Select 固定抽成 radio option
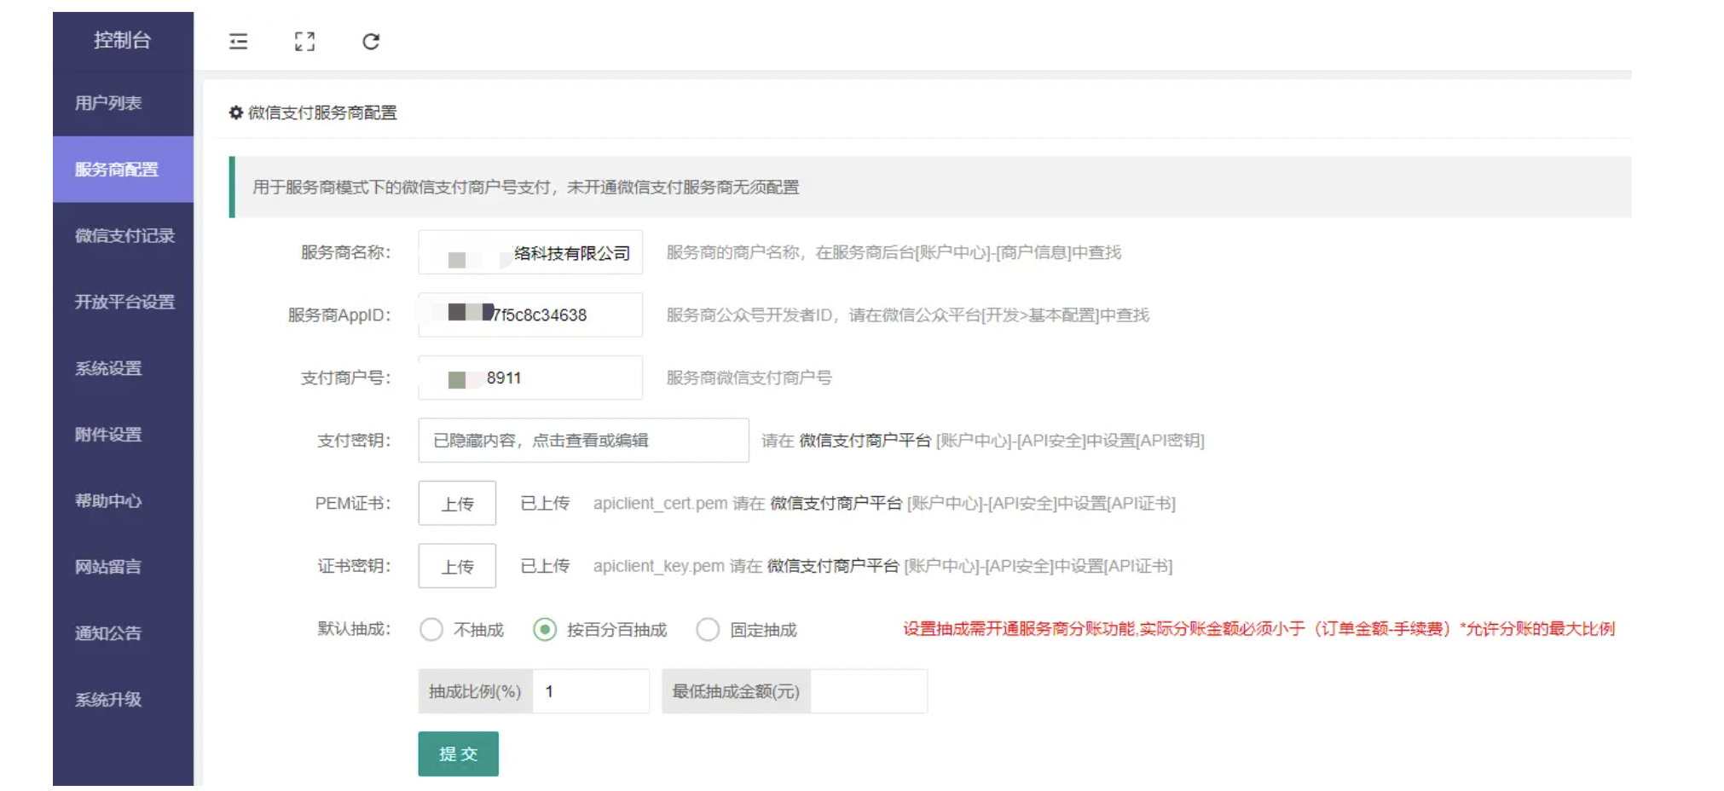This screenshot has height=791, width=1724. pyautogui.click(x=708, y=630)
